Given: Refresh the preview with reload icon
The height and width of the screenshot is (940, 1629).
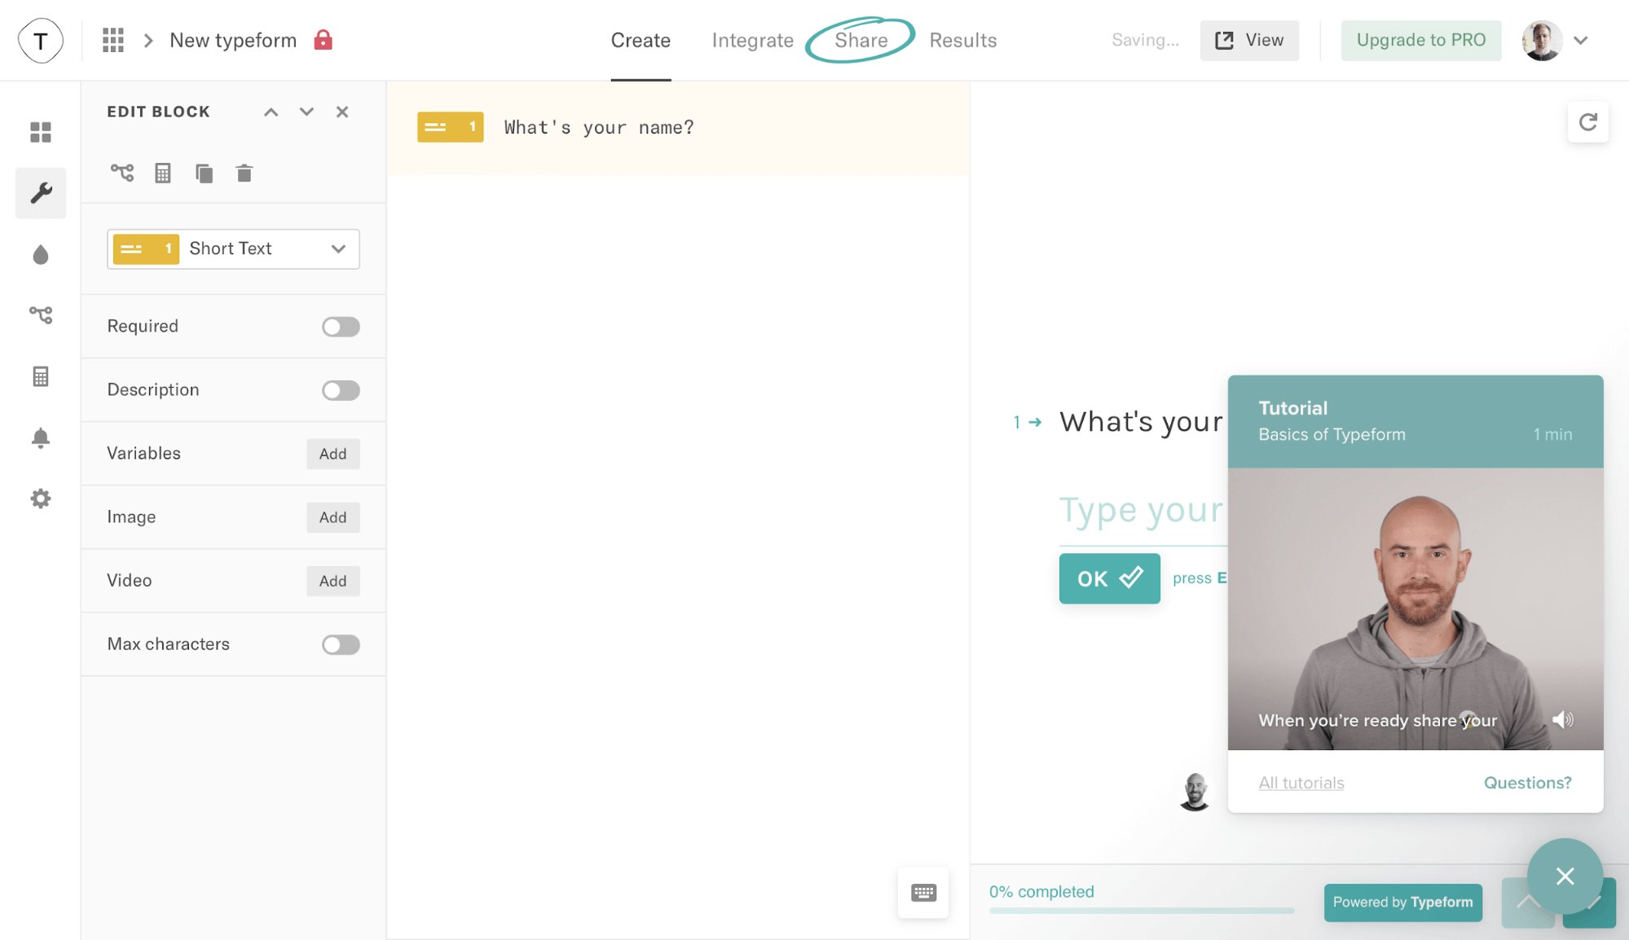Looking at the screenshot, I should tap(1587, 122).
